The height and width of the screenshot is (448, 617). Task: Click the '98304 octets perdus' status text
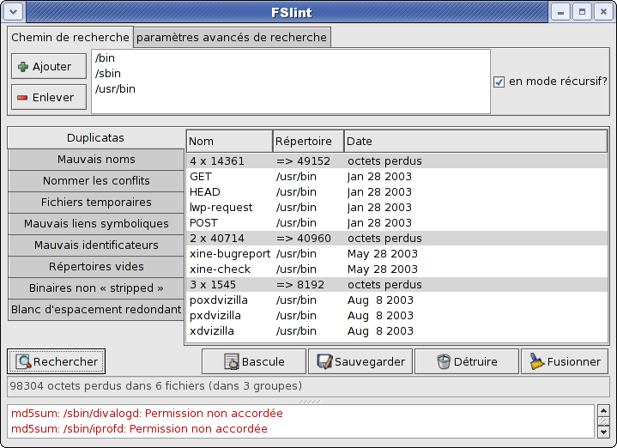pos(155,386)
